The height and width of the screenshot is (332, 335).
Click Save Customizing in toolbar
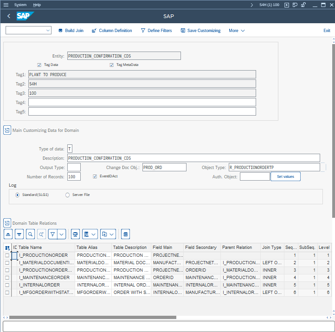(200, 31)
